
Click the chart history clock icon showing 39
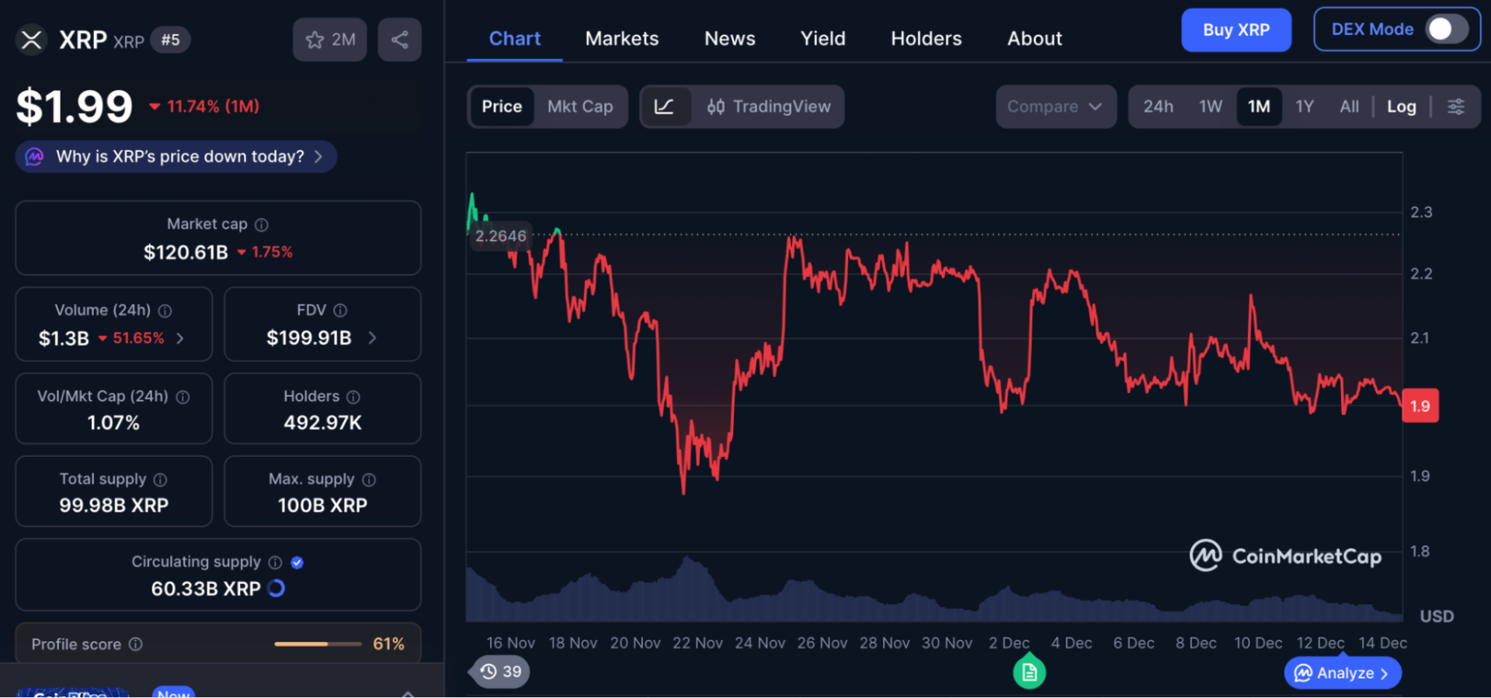pos(499,672)
